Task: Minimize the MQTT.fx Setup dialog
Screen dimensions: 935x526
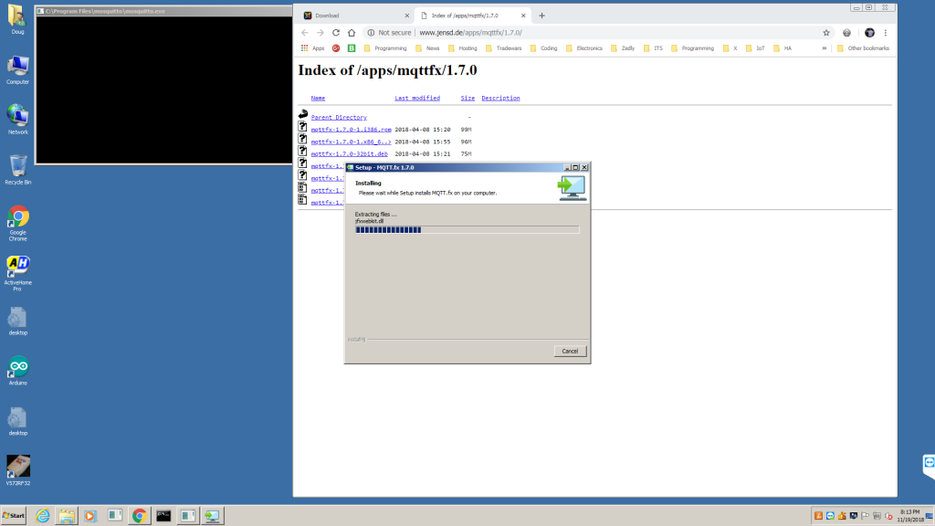Action: point(567,168)
